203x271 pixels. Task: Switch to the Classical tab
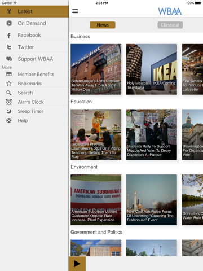(x=170, y=25)
